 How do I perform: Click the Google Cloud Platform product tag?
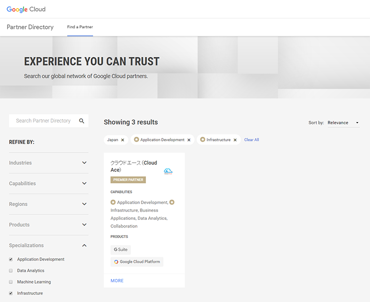click(137, 261)
